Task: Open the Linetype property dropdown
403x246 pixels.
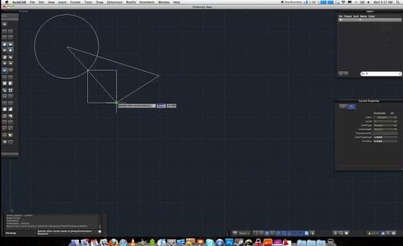Action: 386,125
